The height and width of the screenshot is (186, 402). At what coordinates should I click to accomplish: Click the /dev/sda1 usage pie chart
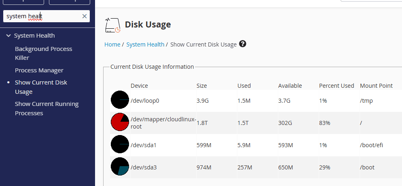(x=120, y=145)
